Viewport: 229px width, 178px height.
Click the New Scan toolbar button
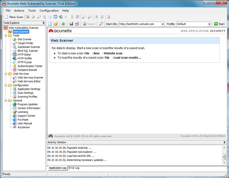coord(14,17)
